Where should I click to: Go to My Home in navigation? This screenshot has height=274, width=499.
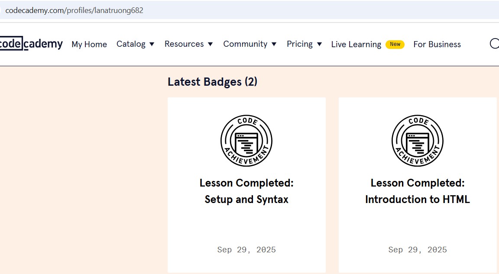(89, 44)
